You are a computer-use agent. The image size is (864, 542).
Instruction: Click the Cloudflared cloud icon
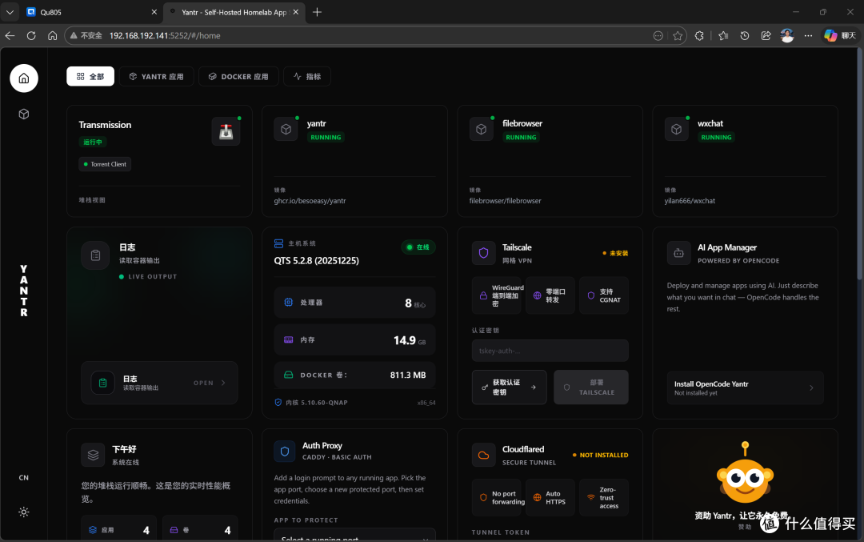(x=483, y=455)
